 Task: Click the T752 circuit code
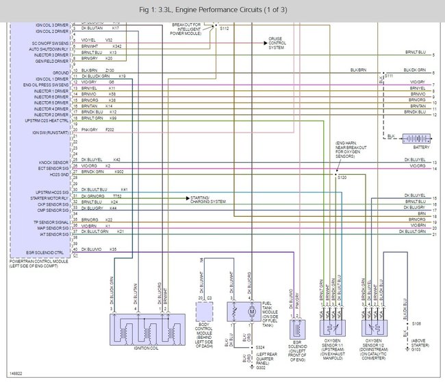(117, 196)
